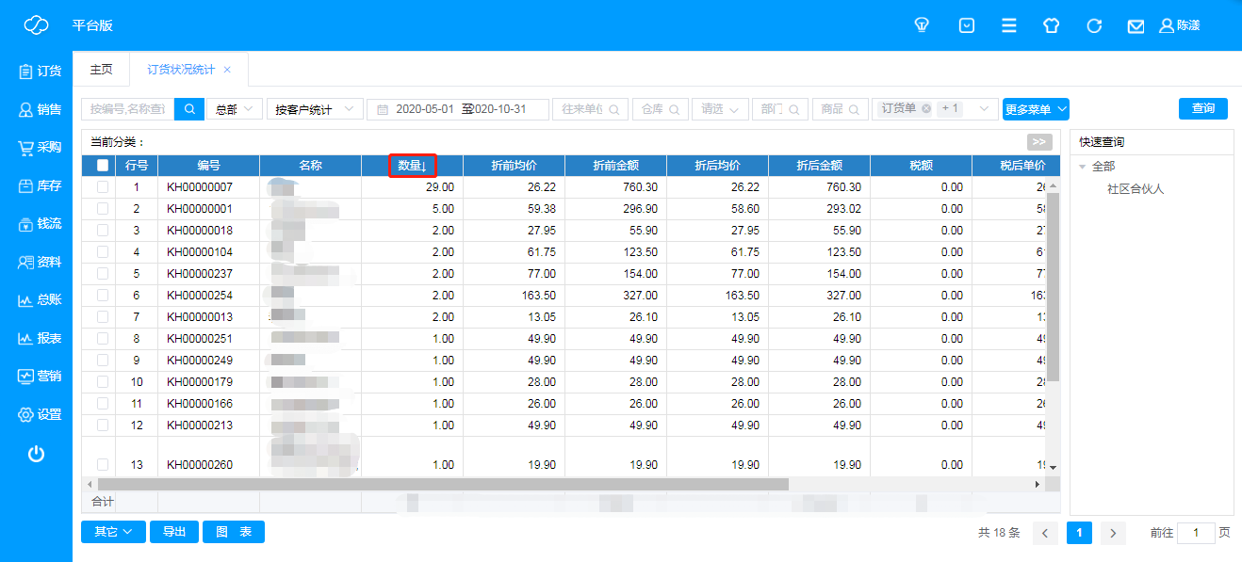1242x562 pixels.
Task: Click the cloud logo icon
Action: click(x=36, y=25)
